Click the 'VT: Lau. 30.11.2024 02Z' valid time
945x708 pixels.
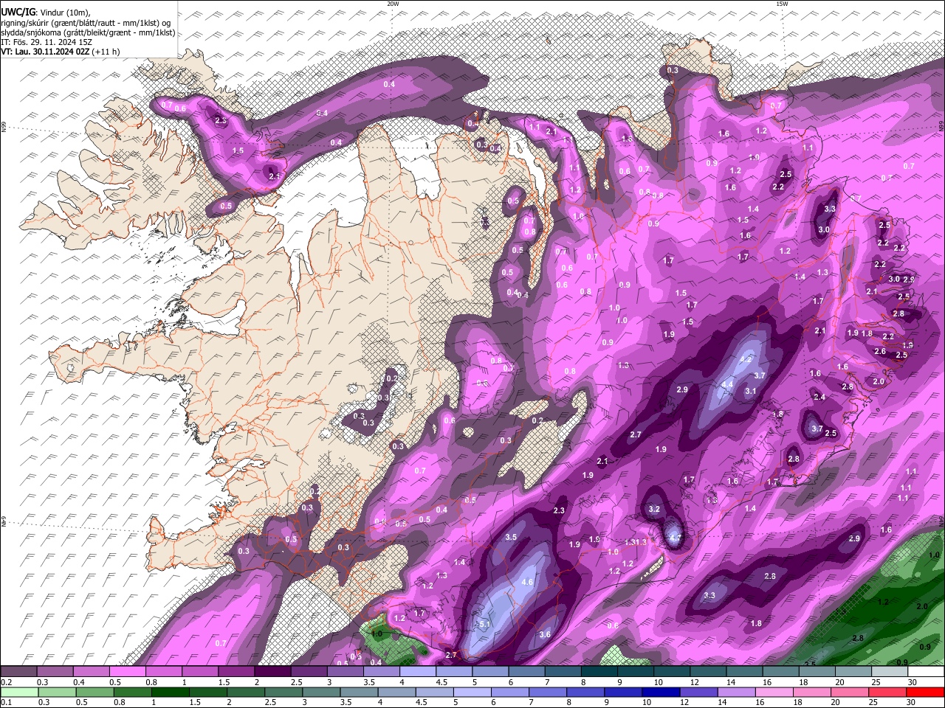pyautogui.click(x=46, y=52)
